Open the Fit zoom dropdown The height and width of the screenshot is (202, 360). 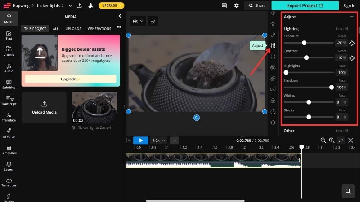(138, 21)
